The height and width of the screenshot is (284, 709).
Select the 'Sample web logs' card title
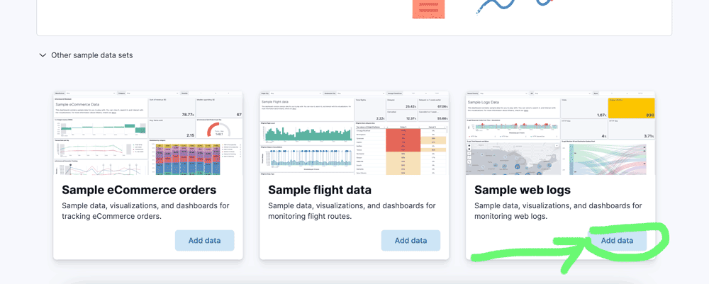coord(523,190)
